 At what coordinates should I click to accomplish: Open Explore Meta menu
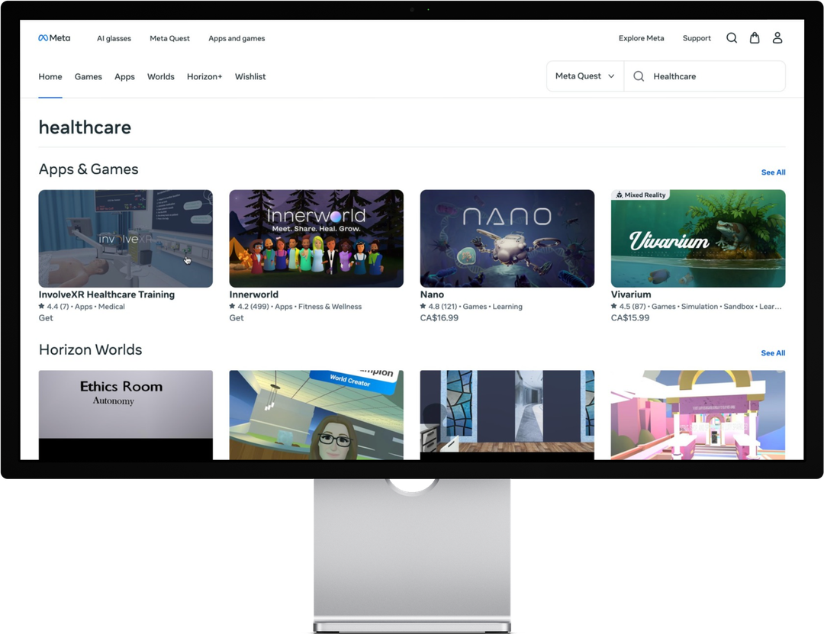pyautogui.click(x=641, y=38)
